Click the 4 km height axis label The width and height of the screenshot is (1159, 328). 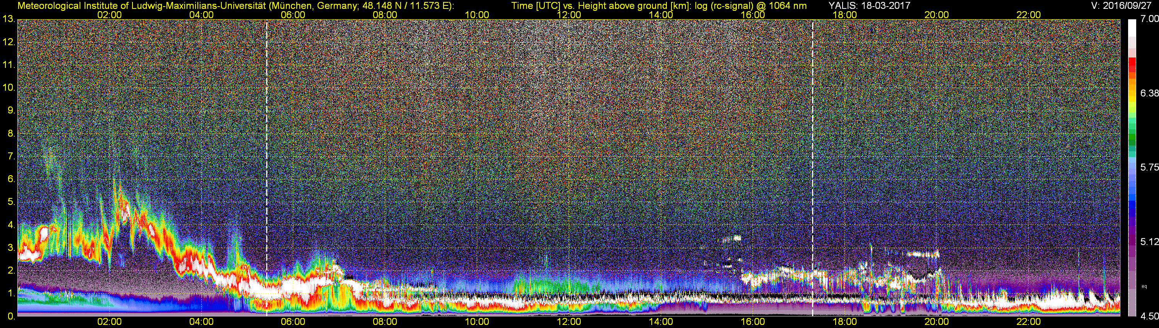click(x=11, y=225)
